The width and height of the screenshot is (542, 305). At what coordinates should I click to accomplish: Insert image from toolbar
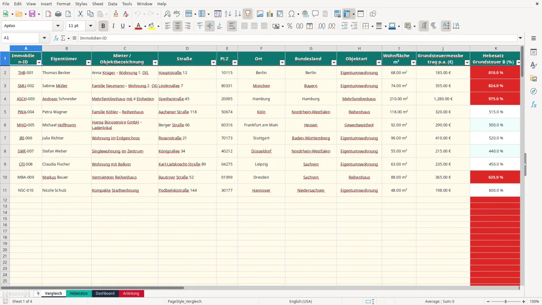pyautogui.click(x=260, y=14)
